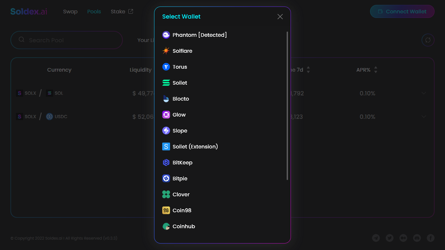Open the Discord link in footer

coord(417,238)
